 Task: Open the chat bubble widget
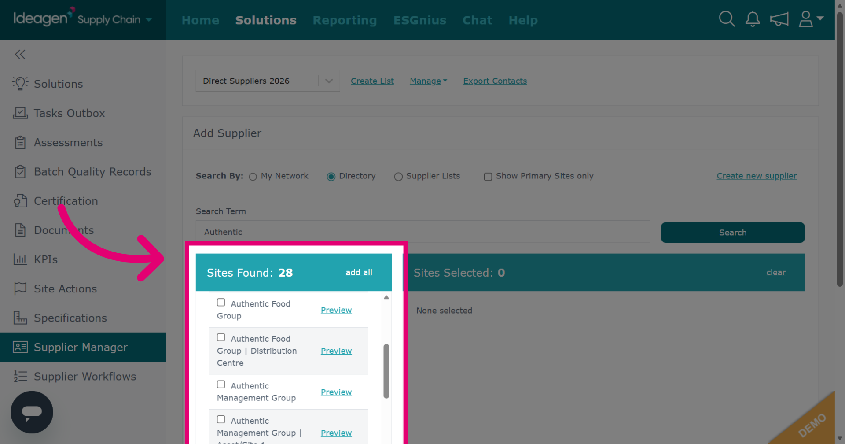(32, 412)
